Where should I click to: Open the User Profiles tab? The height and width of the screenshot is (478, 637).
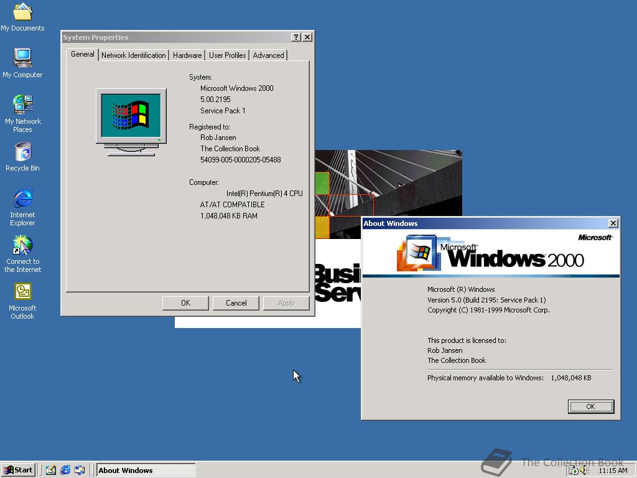[x=228, y=55]
